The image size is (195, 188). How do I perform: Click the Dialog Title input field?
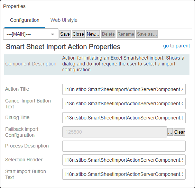click(x=124, y=118)
